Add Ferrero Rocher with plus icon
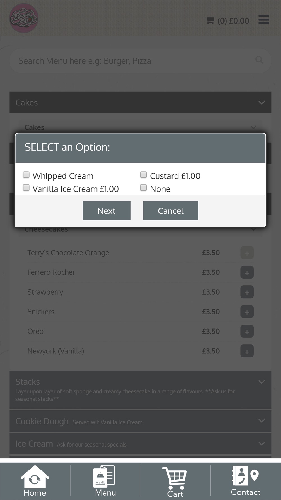This screenshot has width=281, height=500. point(247,272)
